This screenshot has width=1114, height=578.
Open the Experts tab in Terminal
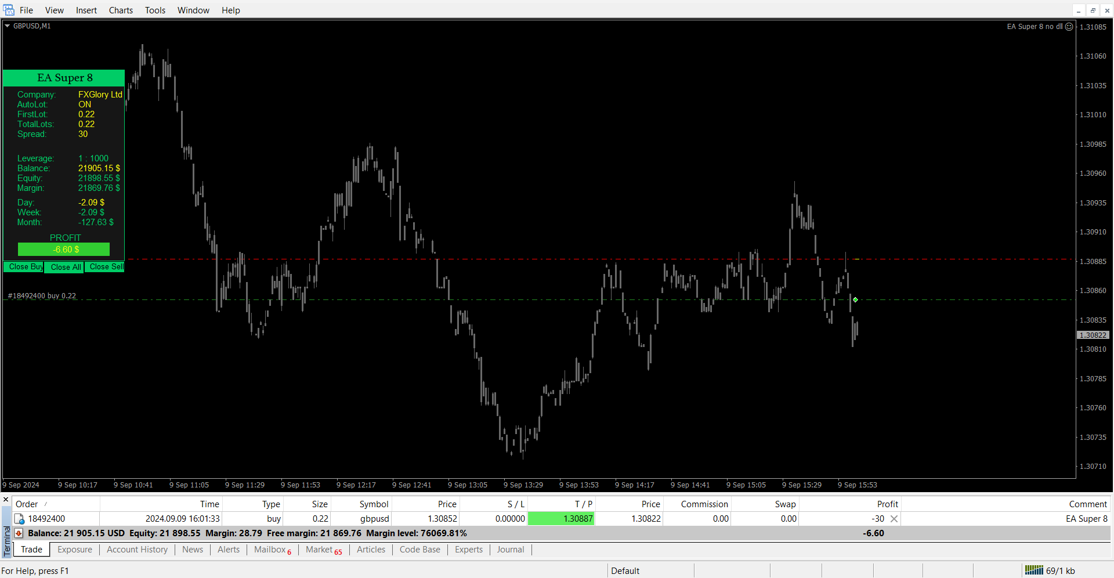468,550
